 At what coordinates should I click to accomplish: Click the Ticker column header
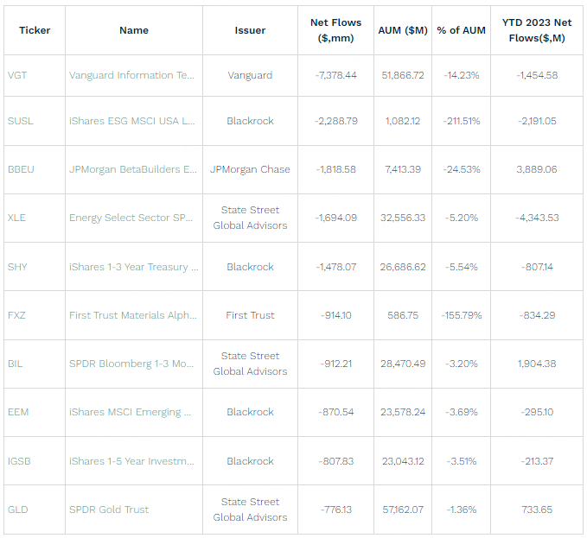(x=35, y=30)
